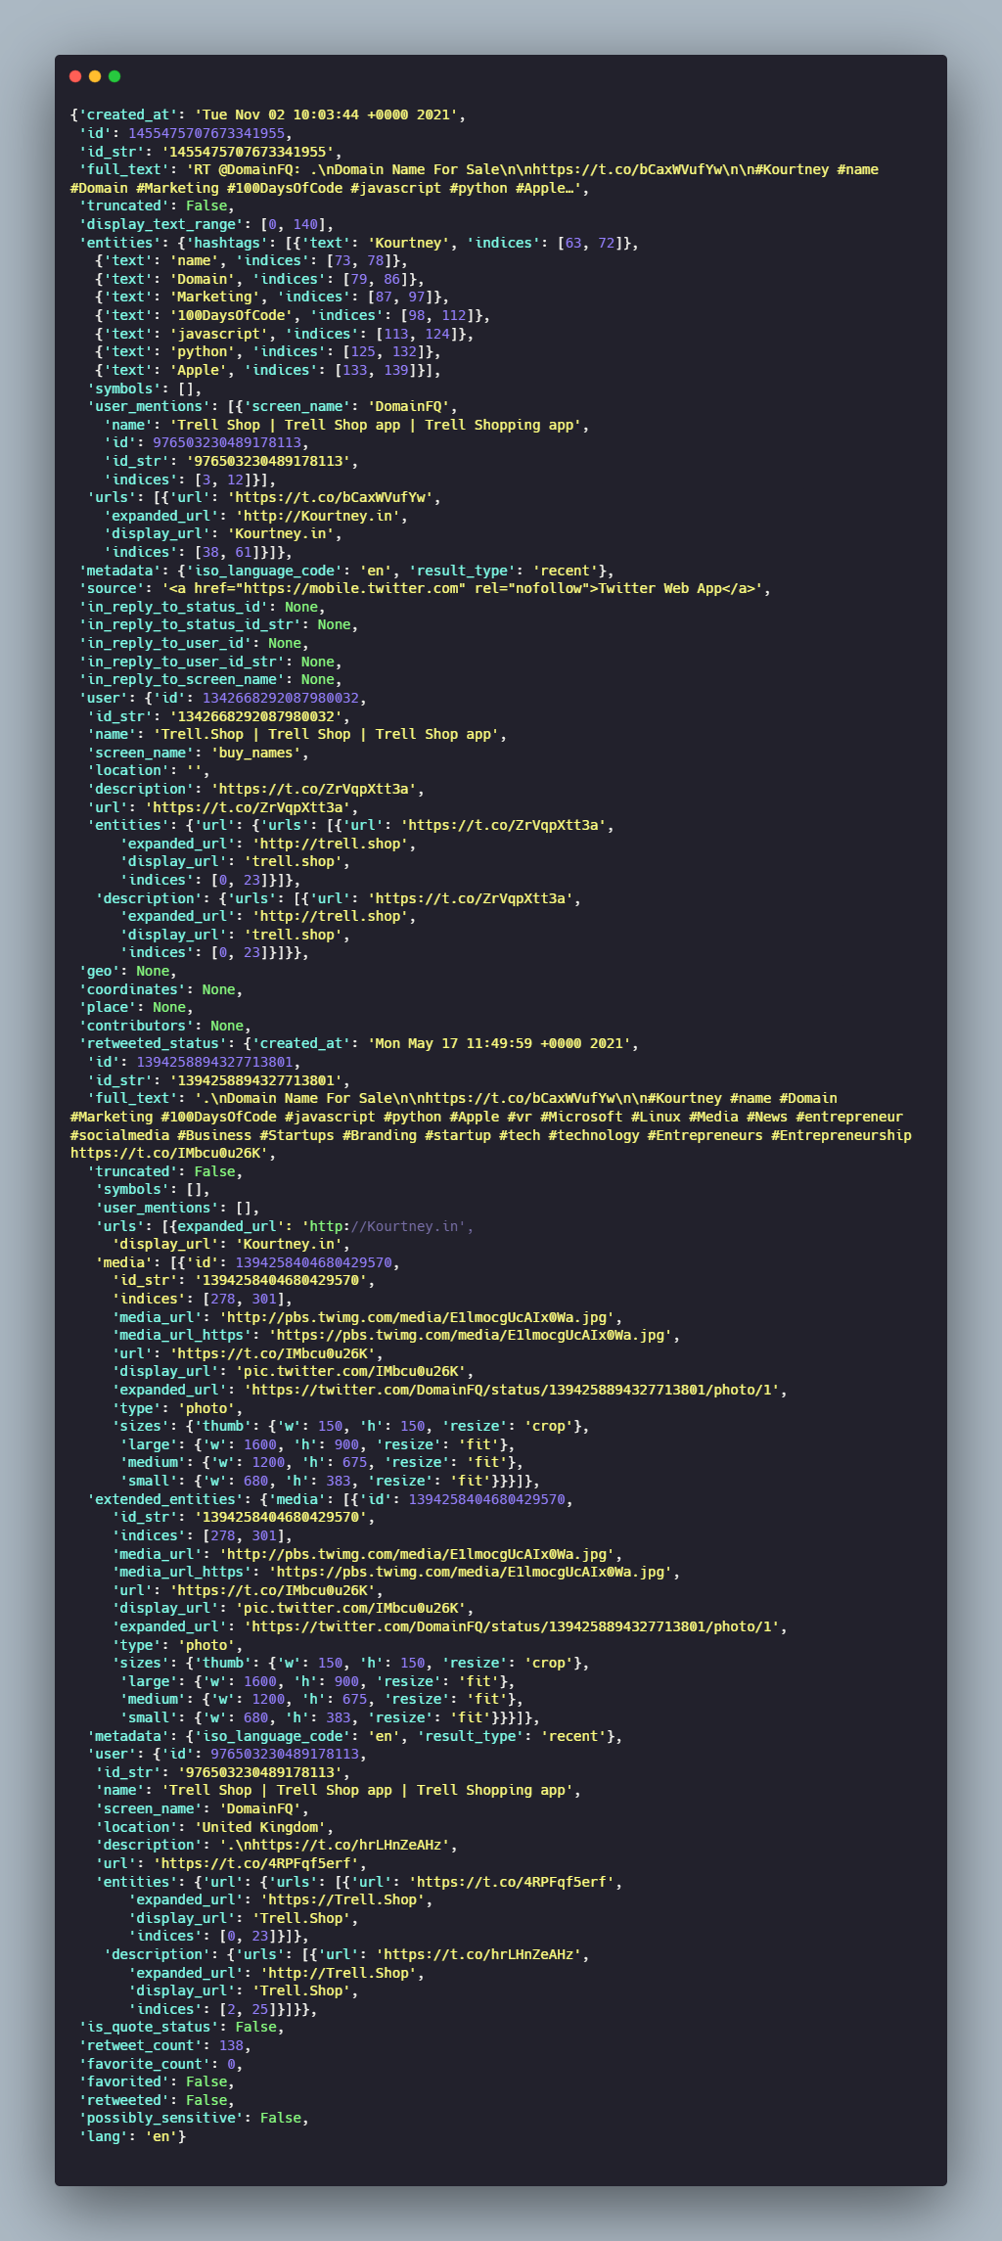Click the 'retweet_count': 138 line

pos(164,2045)
